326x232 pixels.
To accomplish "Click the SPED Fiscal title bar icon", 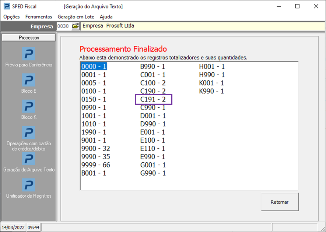I will [x=7, y=6].
